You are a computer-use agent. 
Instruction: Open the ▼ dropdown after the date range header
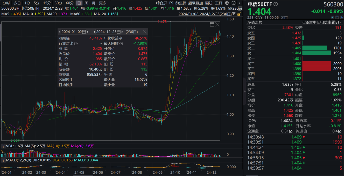point(234,14)
